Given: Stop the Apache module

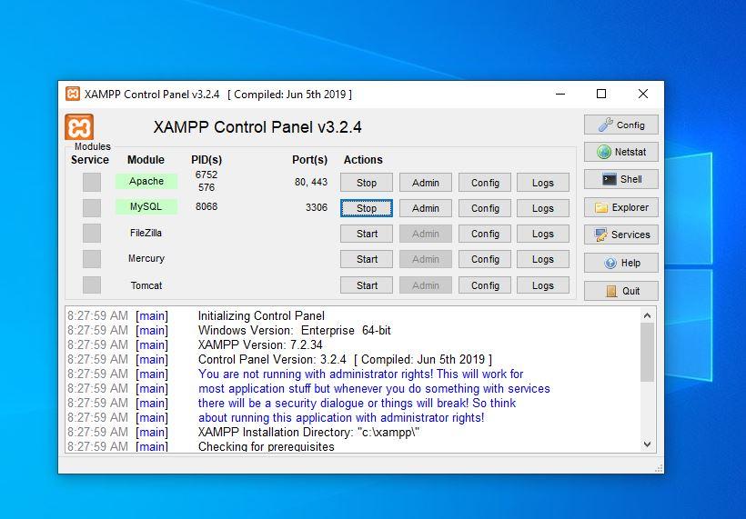Looking at the screenshot, I should (x=367, y=183).
